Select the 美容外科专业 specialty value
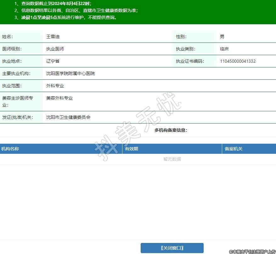This screenshot has height=254, width=276. (59, 98)
